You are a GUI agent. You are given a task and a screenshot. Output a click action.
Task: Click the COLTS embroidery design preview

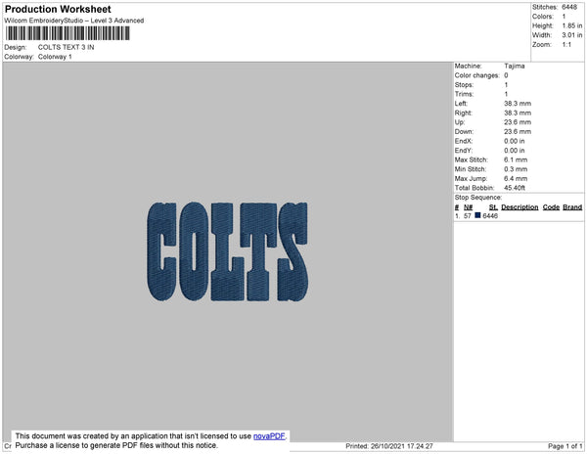pyautogui.click(x=228, y=251)
